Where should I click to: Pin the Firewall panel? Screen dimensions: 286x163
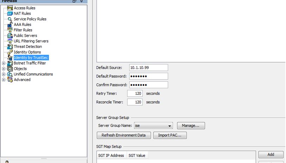(x=82, y=1)
